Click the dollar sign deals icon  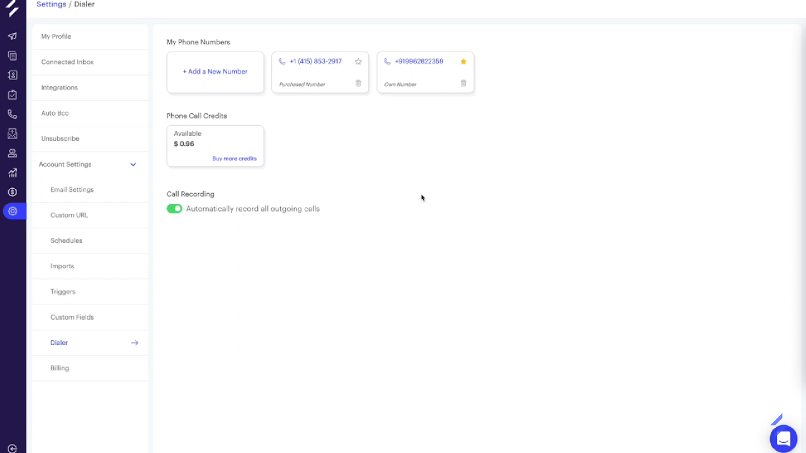click(x=13, y=192)
